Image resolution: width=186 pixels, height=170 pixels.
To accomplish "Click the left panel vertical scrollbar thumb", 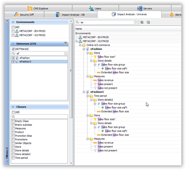I will coord(71,71).
